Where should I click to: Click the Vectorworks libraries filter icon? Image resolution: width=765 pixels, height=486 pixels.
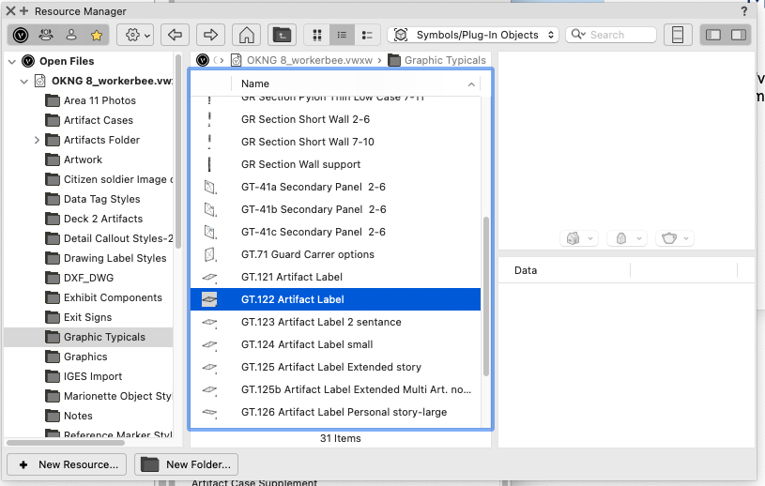pos(21,35)
